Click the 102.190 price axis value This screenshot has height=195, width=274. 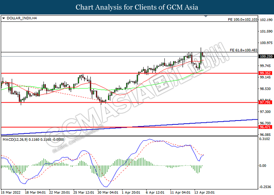point(265,20)
